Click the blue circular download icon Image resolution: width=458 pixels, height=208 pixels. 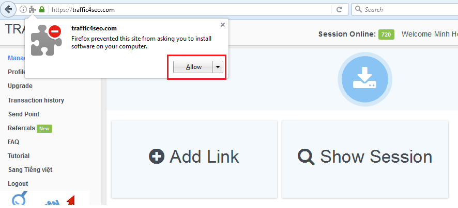pos(365,77)
